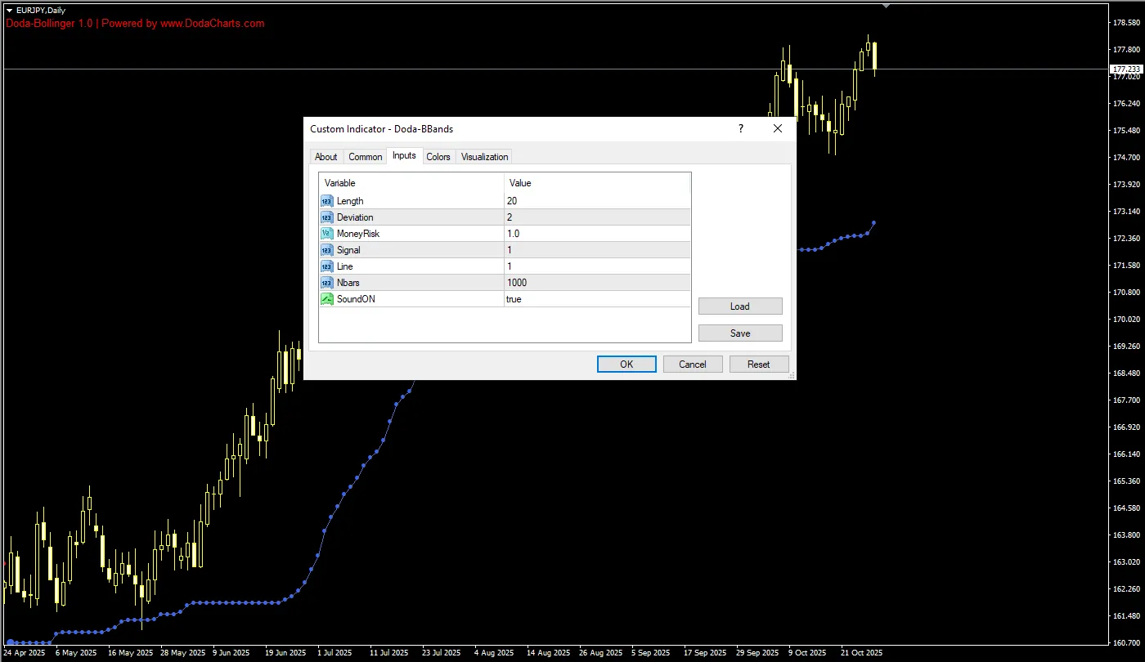Click the Length variable integer icon
The width and height of the screenshot is (1145, 662).
[327, 201]
